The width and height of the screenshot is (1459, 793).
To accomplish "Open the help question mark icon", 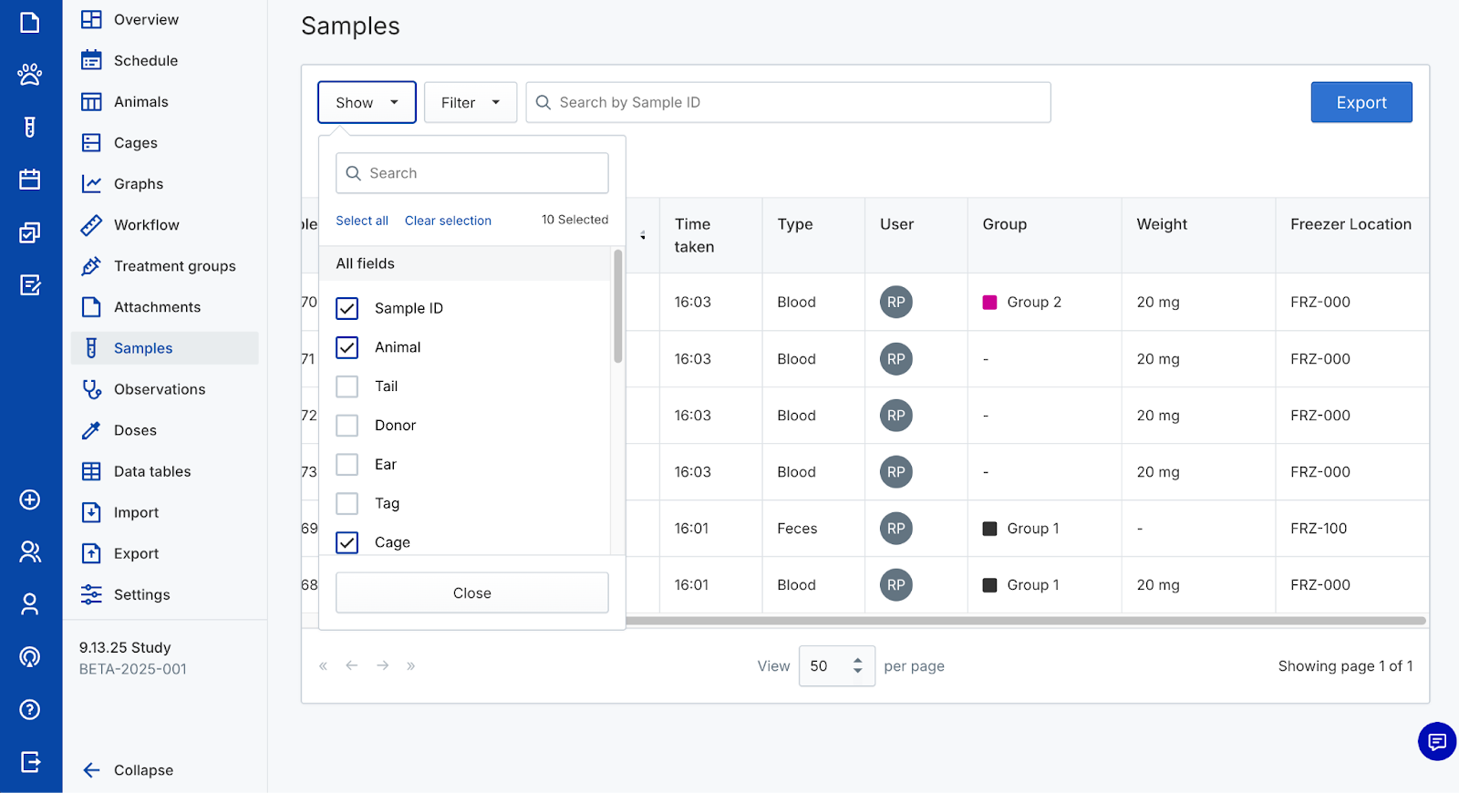I will (x=30, y=709).
